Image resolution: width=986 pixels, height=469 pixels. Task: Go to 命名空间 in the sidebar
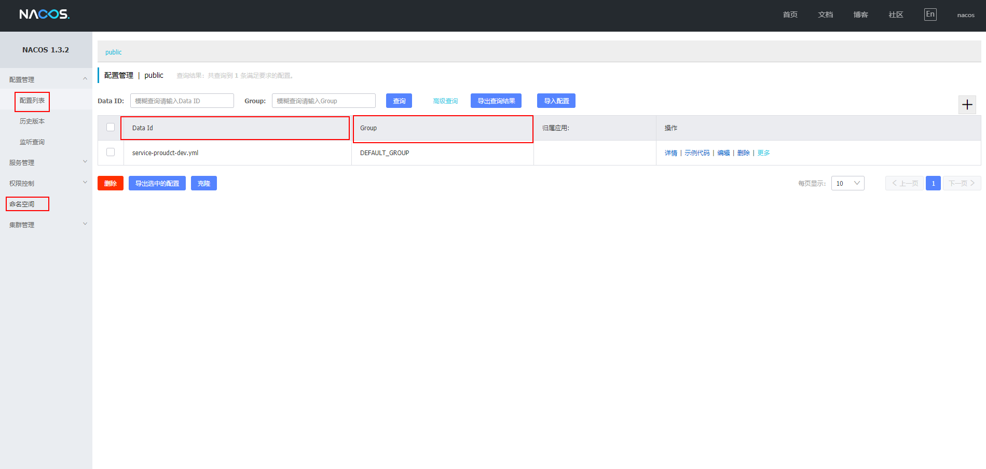(22, 204)
